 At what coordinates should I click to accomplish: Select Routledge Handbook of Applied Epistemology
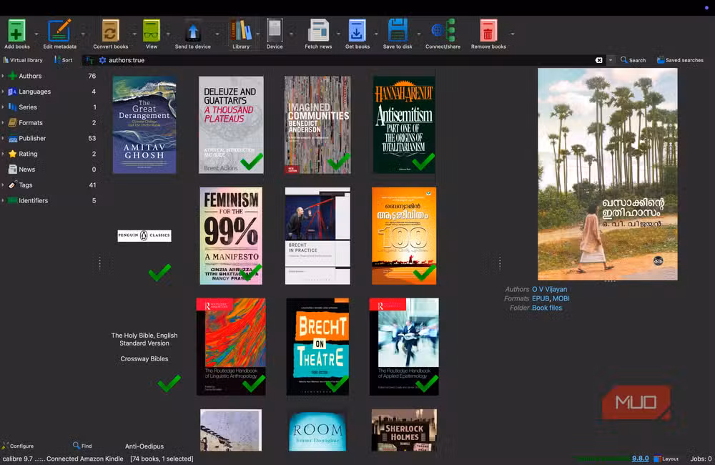[404, 347]
